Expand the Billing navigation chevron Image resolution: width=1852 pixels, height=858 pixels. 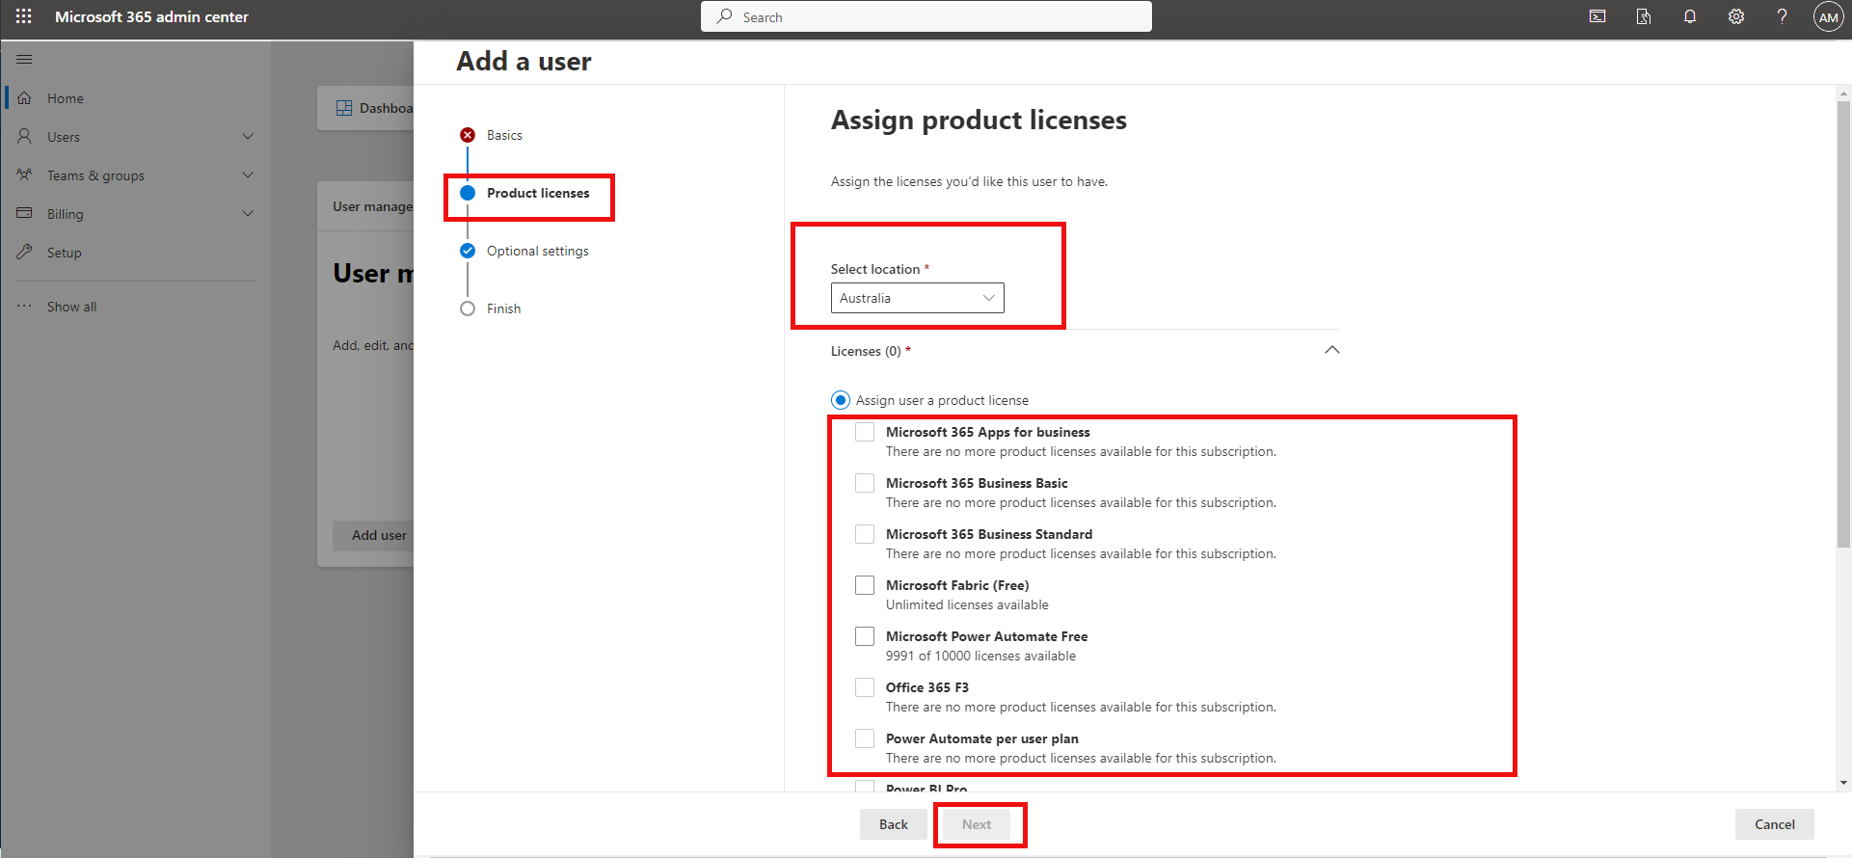click(x=248, y=214)
